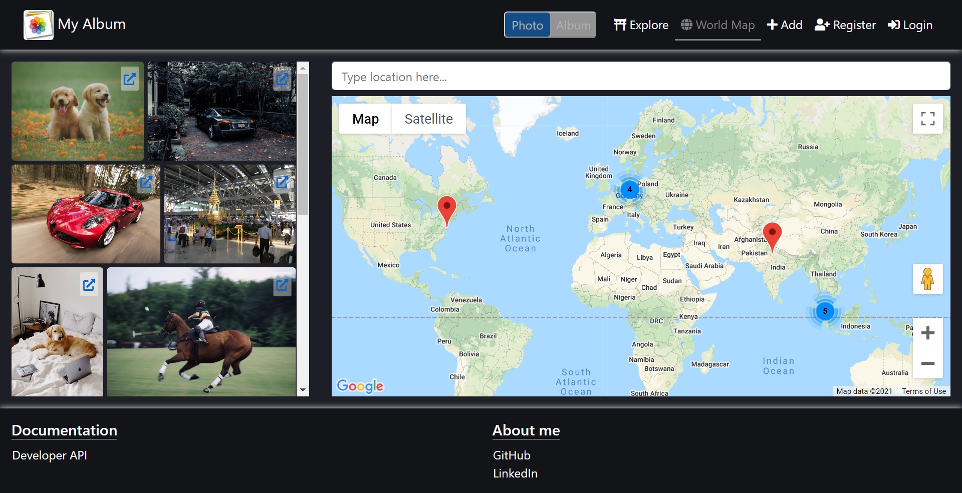Switch toggle to Album mode

pos(573,25)
